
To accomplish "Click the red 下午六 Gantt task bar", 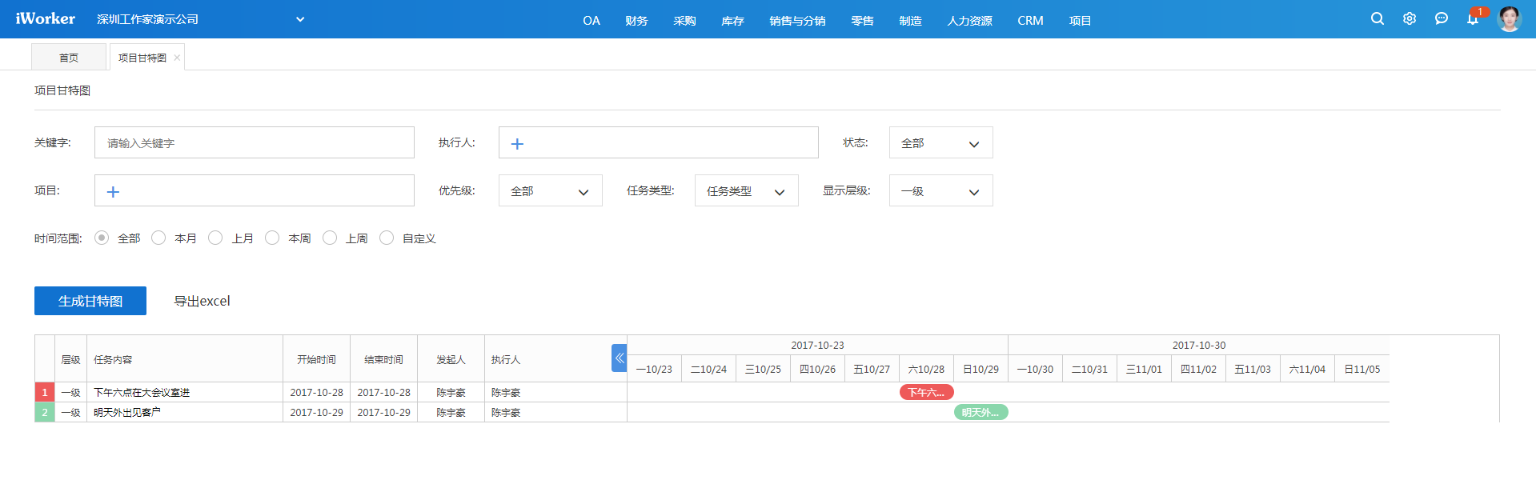I will [x=926, y=392].
